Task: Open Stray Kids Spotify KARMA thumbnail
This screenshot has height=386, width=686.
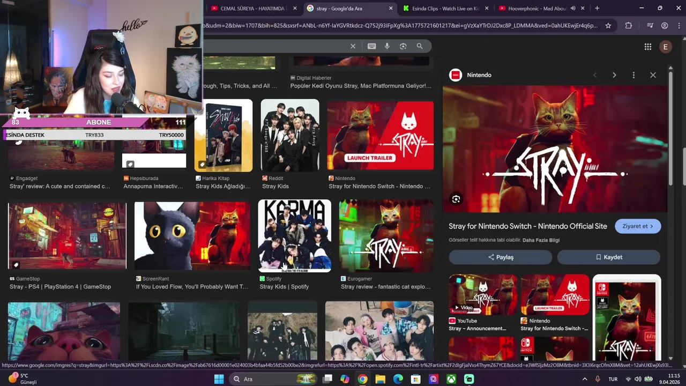Action: point(295,236)
